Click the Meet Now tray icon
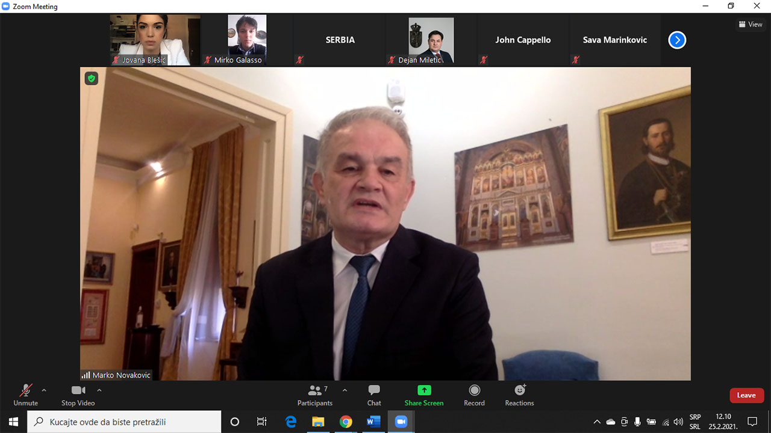The width and height of the screenshot is (771, 433). click(x=624, y=422)
